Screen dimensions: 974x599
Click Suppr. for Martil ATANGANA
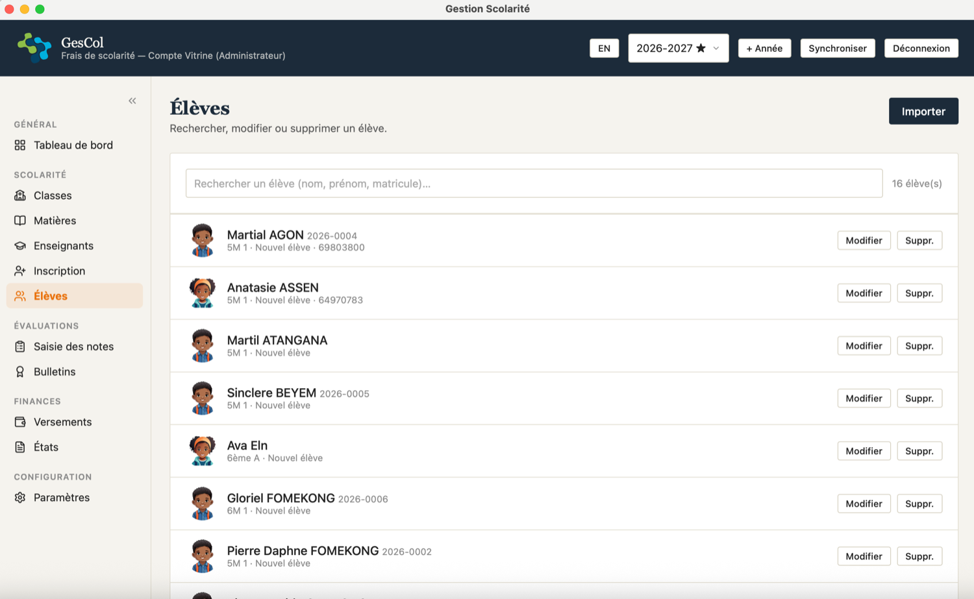(x=919, y=345)
